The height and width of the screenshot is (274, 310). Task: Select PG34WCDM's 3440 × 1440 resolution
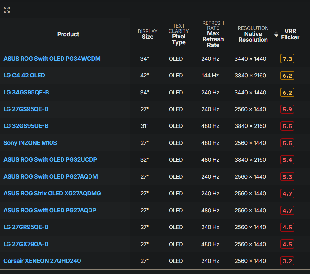pyautogui.click(x=250, y=59)
